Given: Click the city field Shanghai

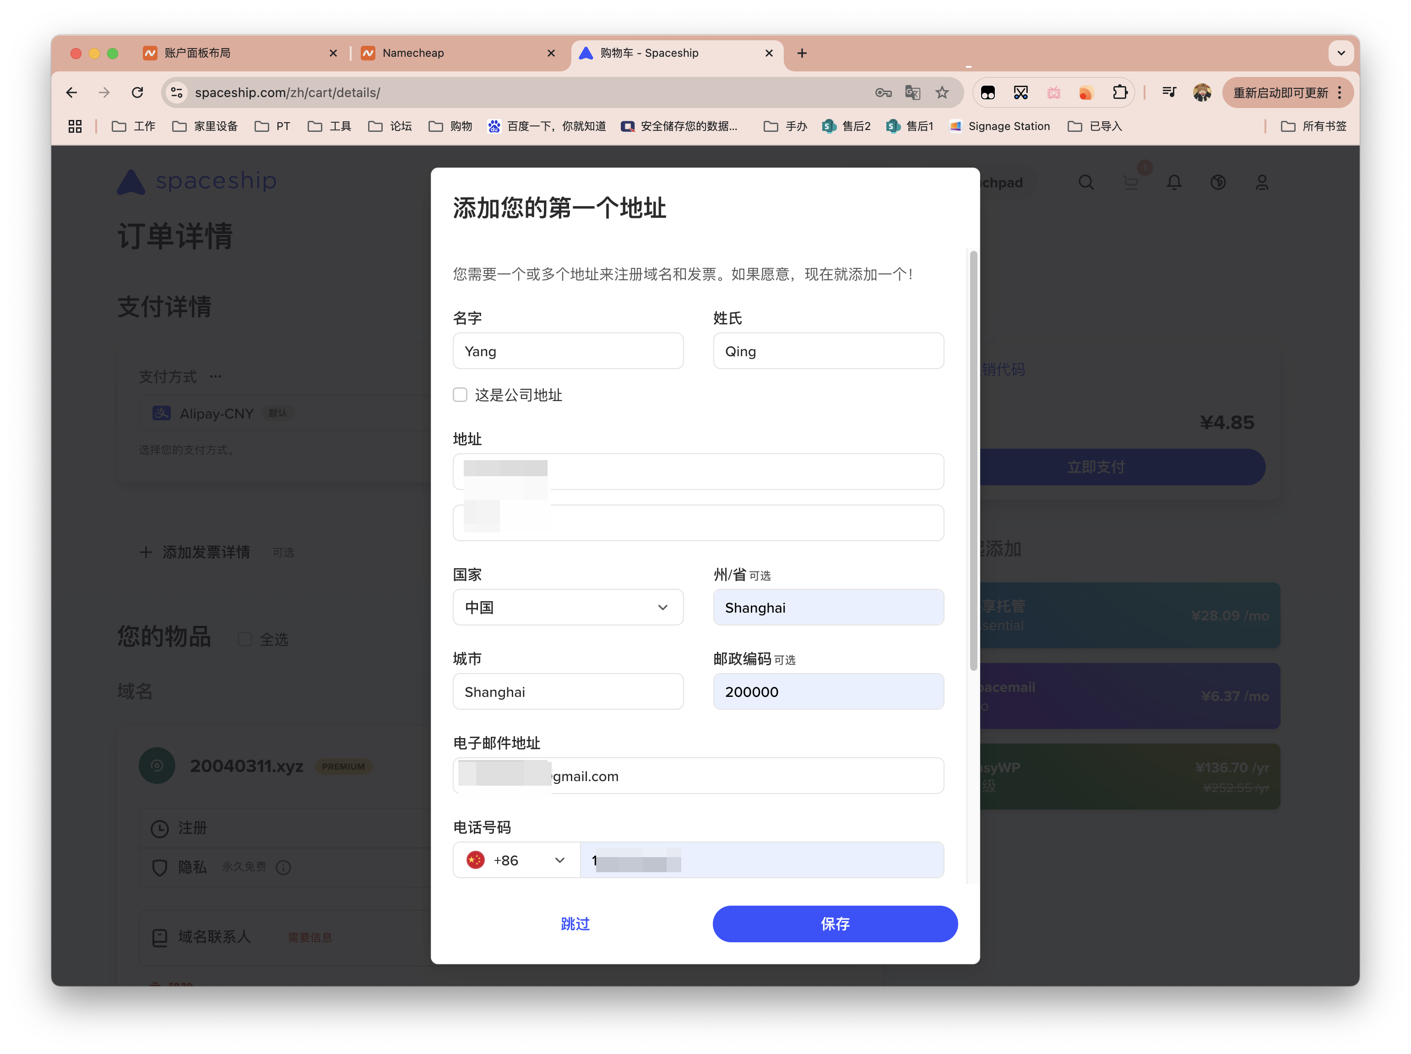Looking at the screenshot, I should pos(568,692).
